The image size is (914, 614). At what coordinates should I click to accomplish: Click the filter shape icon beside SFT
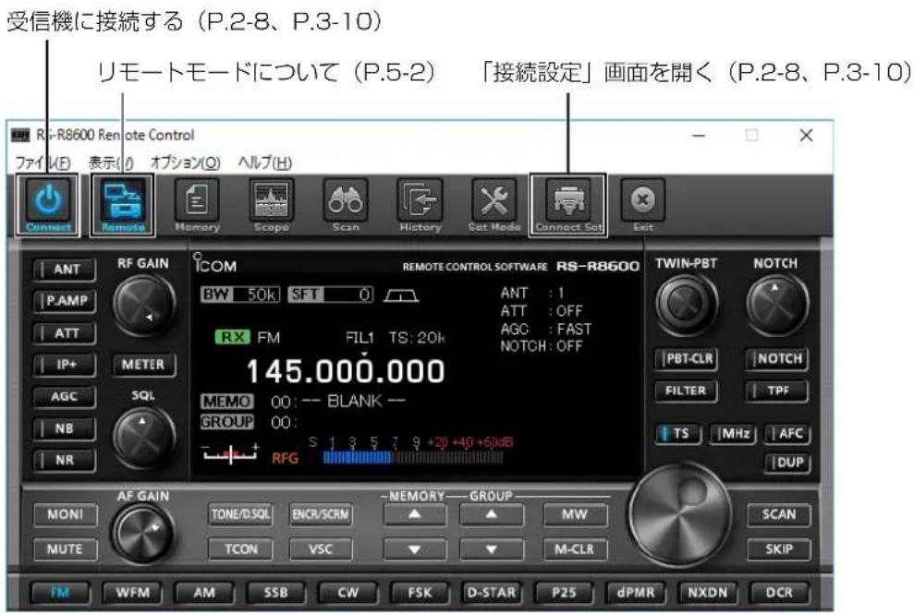pos(401,296)
